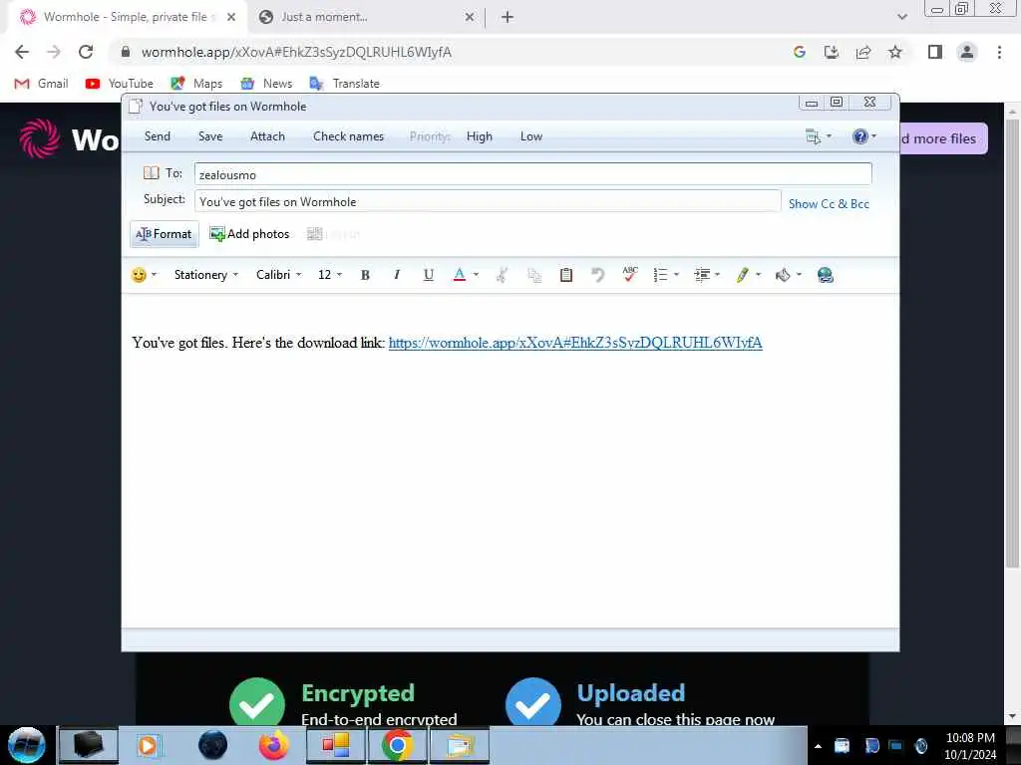The width and height of the screenshot is (1021, 765).
Task: Open Translate bookmark
Action: pyautogui.click(x=344, y=84)
